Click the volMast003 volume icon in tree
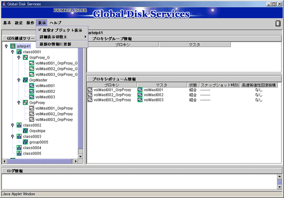The height and width of the screenshot is (198, 284). [32, 97]
